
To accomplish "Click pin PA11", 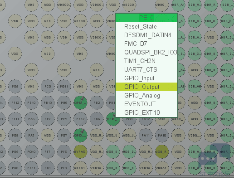I will pyautogui.click(x=146, y=135).
